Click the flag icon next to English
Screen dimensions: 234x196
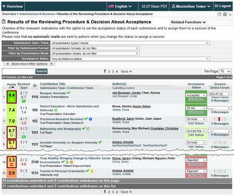pyautogui.click(x=111, y=6)
